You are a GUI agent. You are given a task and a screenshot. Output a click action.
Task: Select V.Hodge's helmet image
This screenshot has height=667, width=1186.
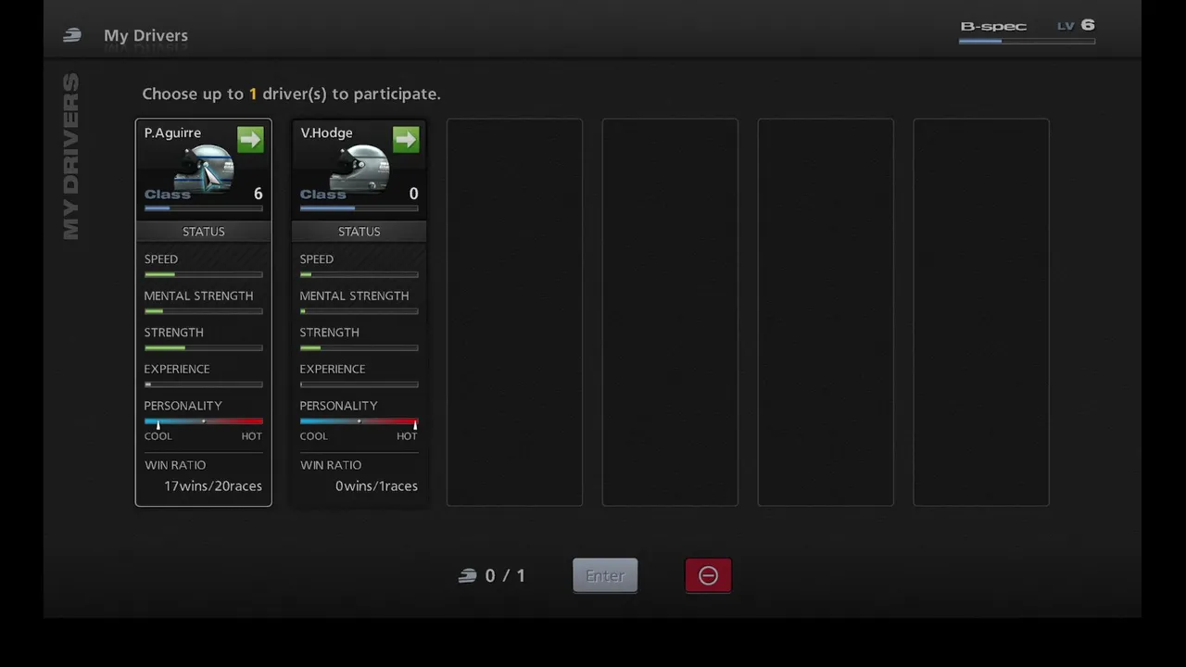360,169
